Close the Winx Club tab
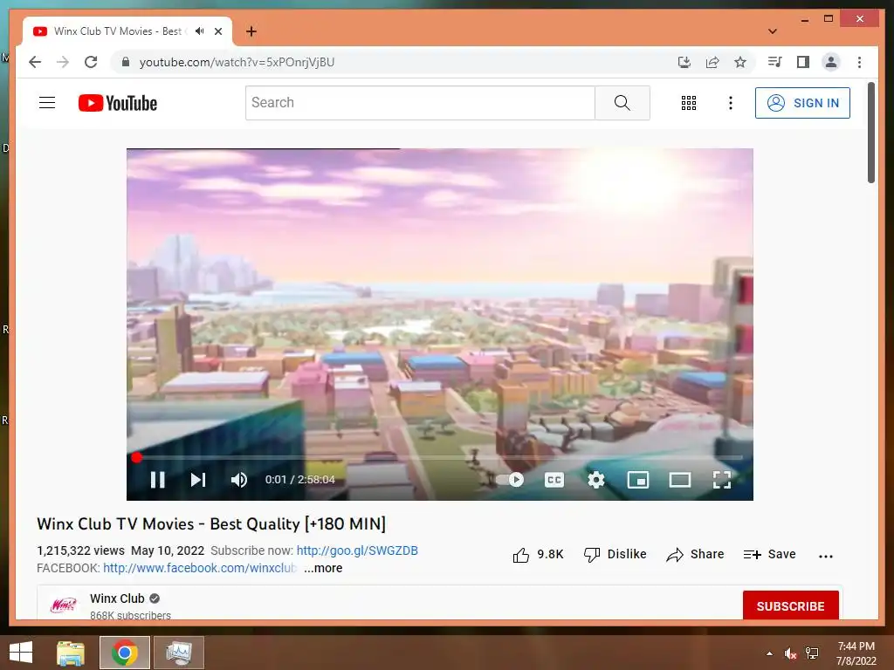The height and width of the screenshot is (670, 894). [x=217, y=31]
